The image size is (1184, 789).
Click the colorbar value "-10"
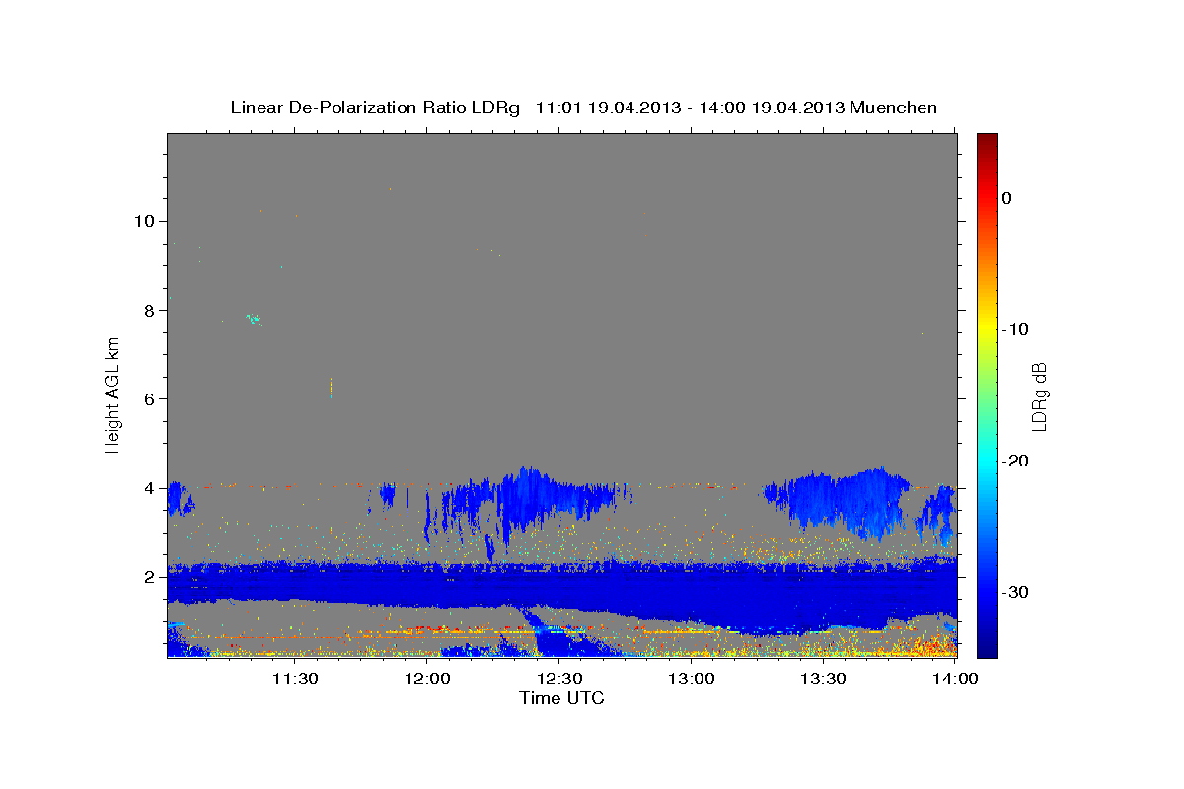pos(1016,329)
